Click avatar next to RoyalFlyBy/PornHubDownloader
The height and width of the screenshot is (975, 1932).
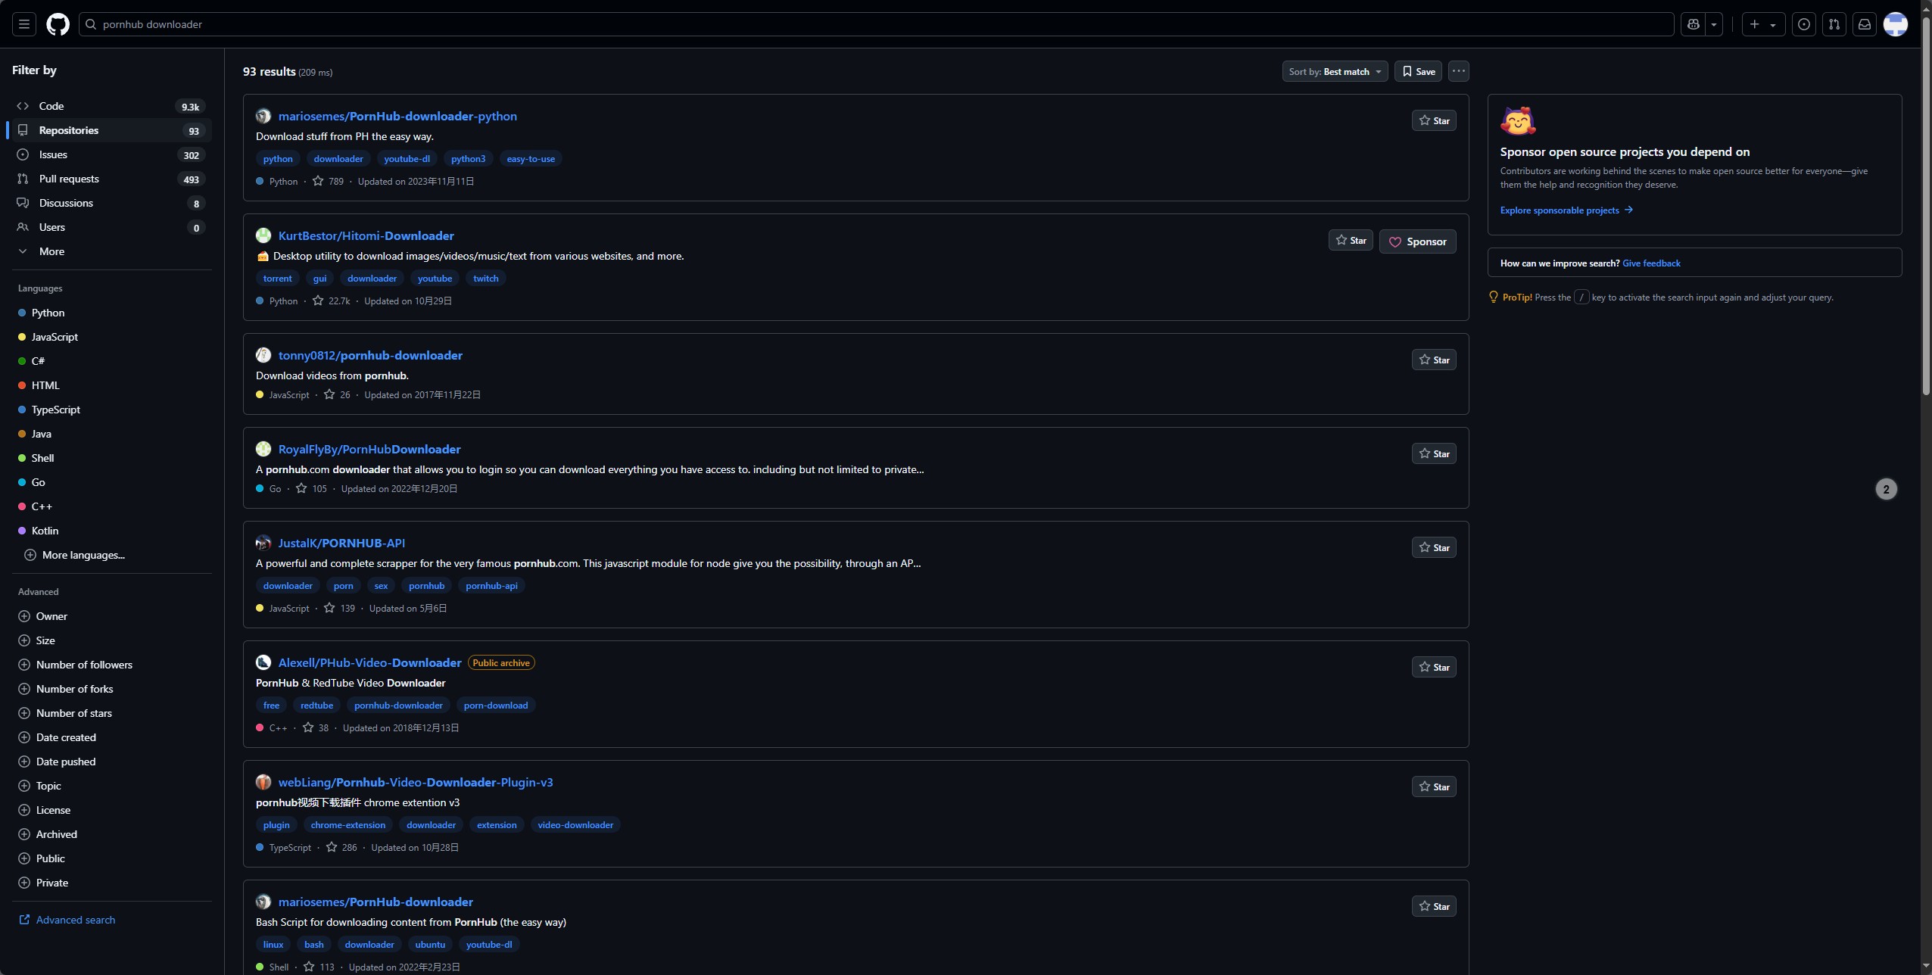(x=263, y=449)
